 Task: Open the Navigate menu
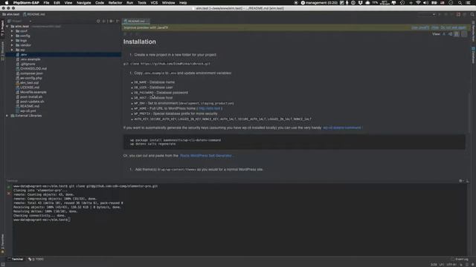(x=83, y=3)
